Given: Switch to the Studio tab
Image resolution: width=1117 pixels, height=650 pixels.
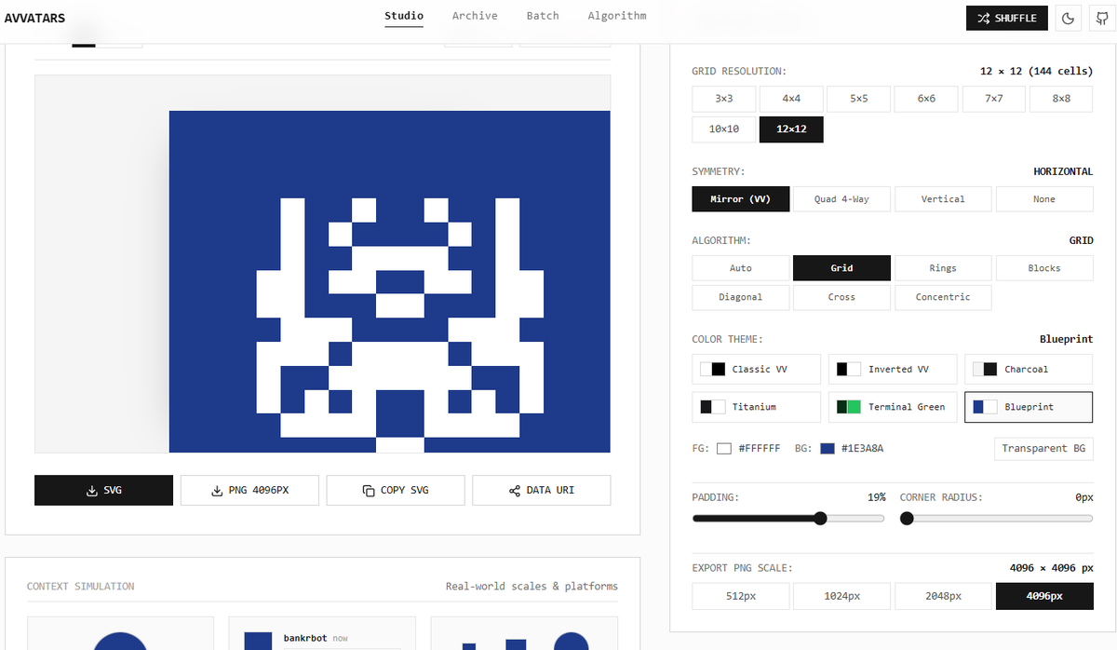Looking at the screenshot, I should tap(404, 16).
